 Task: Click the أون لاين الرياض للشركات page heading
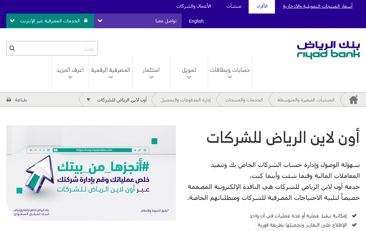pyautogui.click(x=283, y=138)
